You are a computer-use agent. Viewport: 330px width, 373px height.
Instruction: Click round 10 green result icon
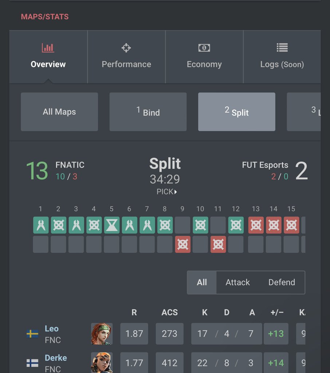tap(200, 225)
